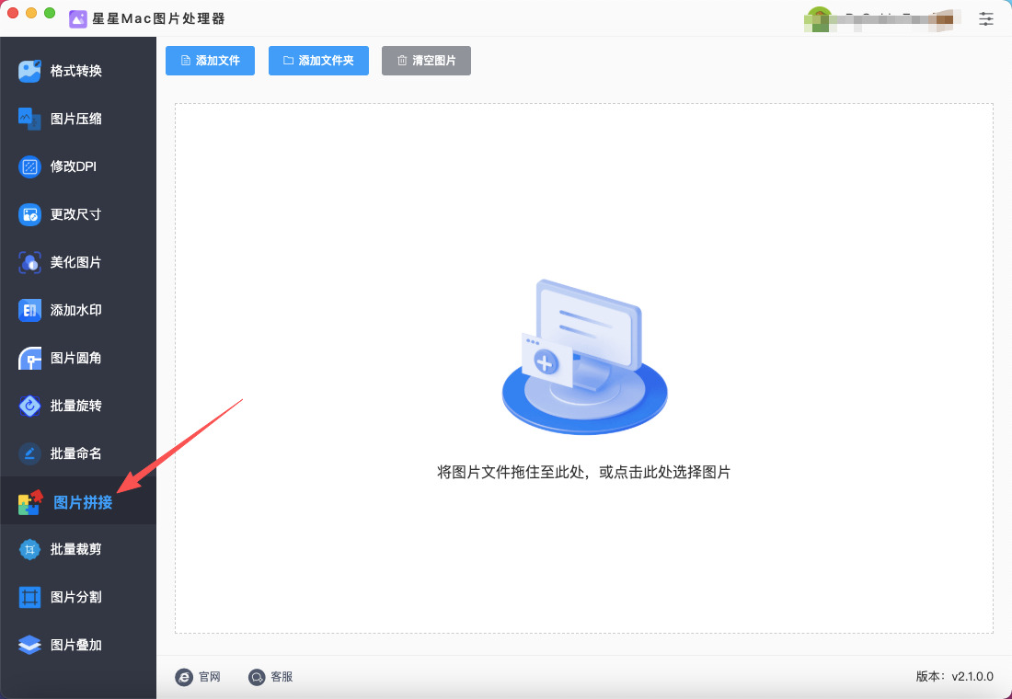Open the 客服 link text
The image size is (1012, 699).
(282, 677)
